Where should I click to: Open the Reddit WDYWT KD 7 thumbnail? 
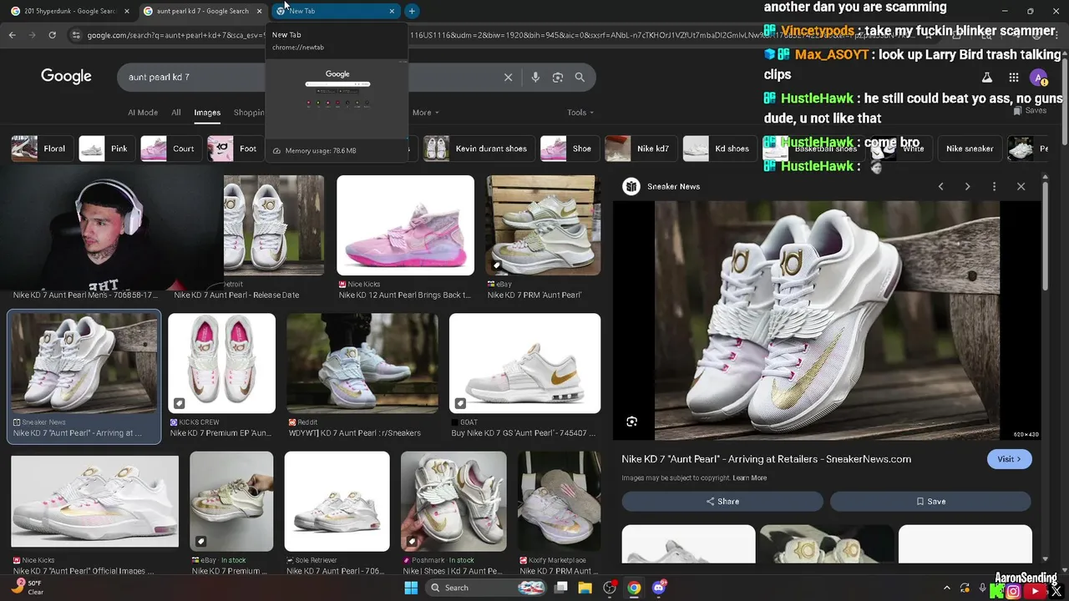[x=362, y=363]
